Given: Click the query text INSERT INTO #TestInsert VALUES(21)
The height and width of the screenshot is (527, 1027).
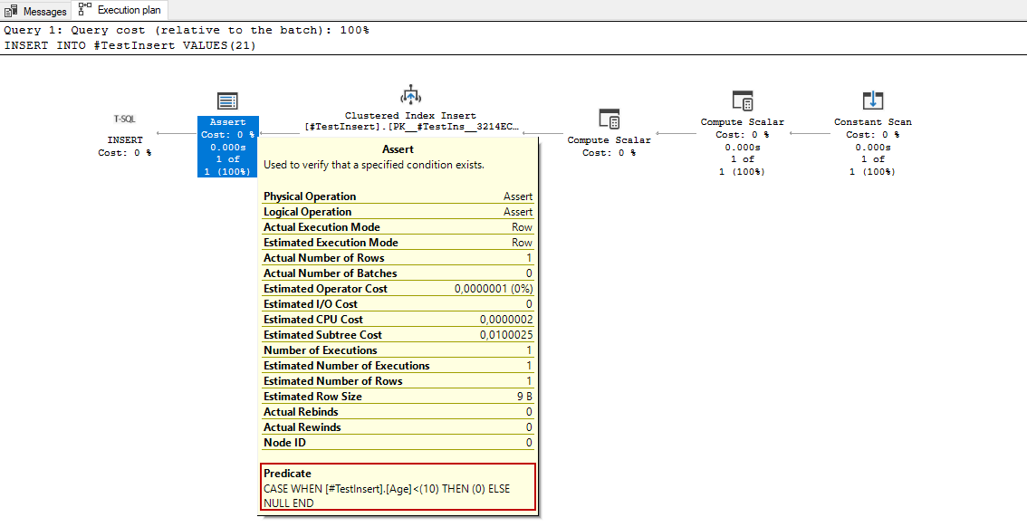Looking at the screenshot, I should [130, 45].
